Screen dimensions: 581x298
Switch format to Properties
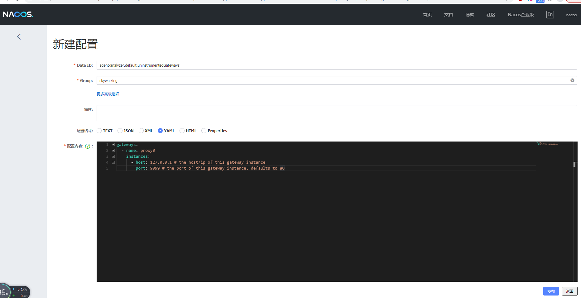tap(204, 131)
